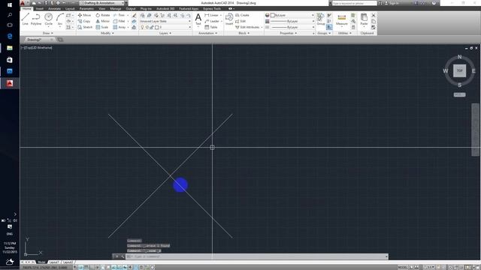Open the Express Tools tab

pyautogui.click(x=212, y=8)
